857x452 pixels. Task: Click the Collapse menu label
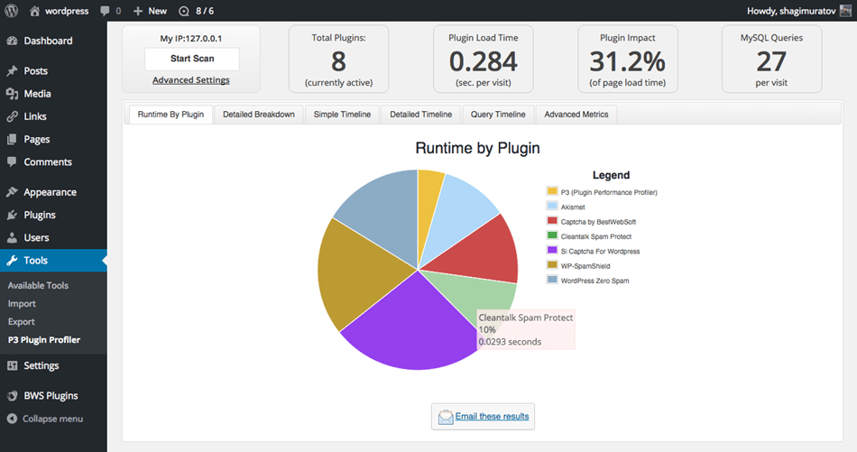point(52,419)
